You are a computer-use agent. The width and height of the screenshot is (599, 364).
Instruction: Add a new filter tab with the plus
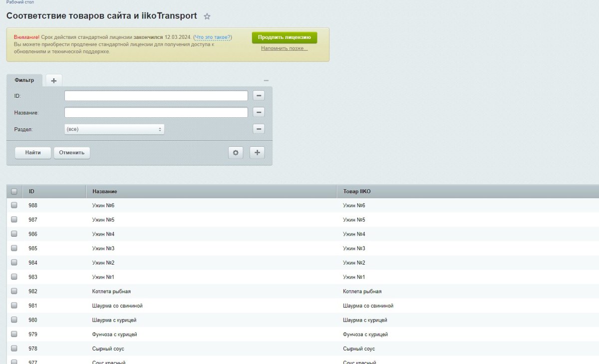[x=53, y=80]
